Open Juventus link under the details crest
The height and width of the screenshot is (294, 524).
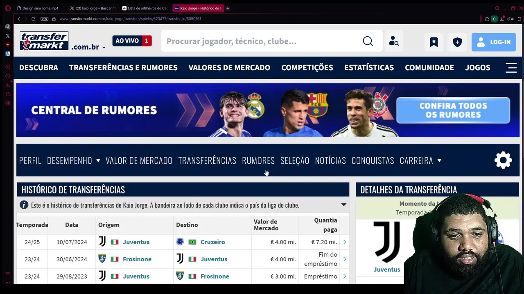pyautogui.click(x=386, y=269)
